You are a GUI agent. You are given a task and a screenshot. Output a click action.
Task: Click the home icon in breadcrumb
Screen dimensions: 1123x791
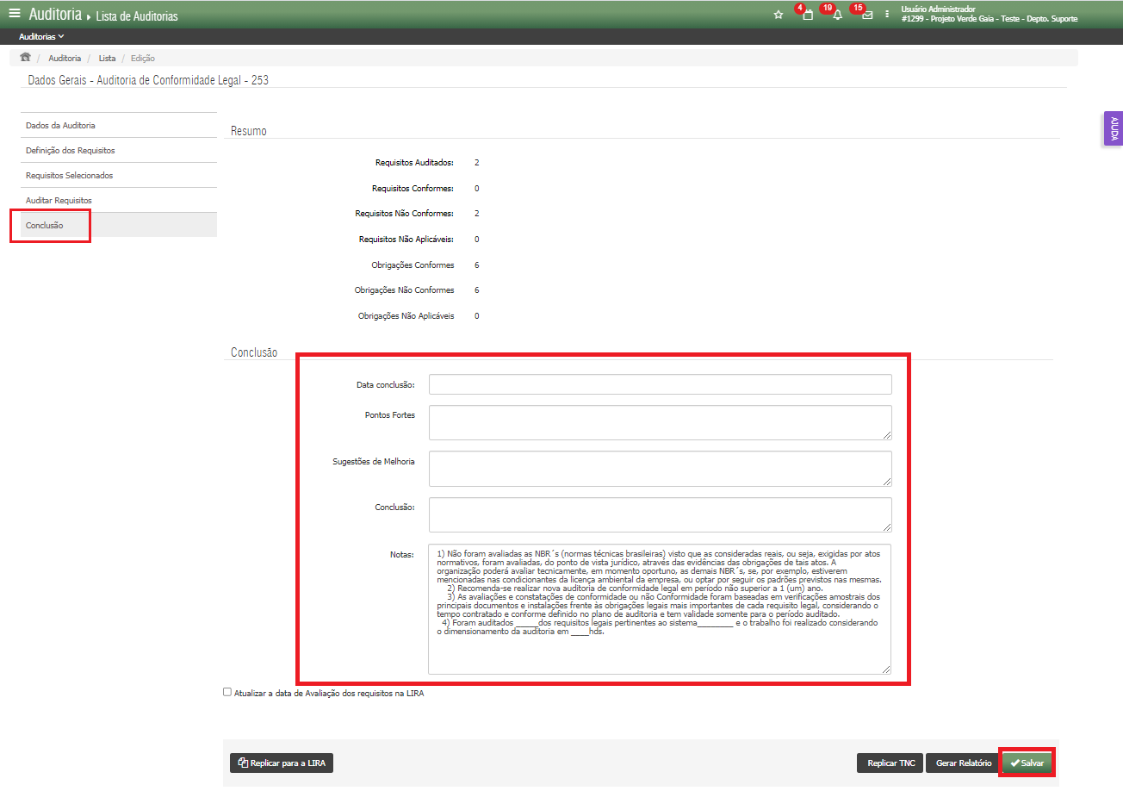(x=25, y=58)
